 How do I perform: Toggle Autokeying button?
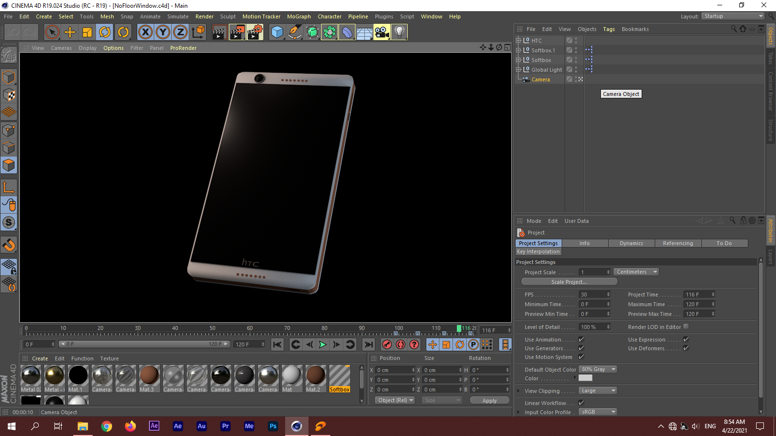[401, 344]
